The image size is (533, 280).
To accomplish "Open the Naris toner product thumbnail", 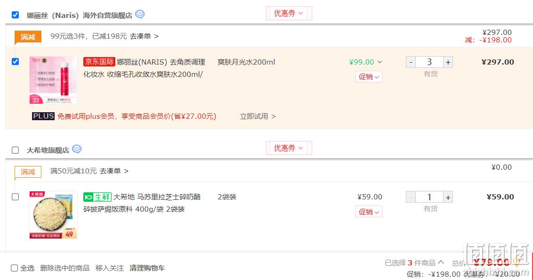I will tap(53, 80).
